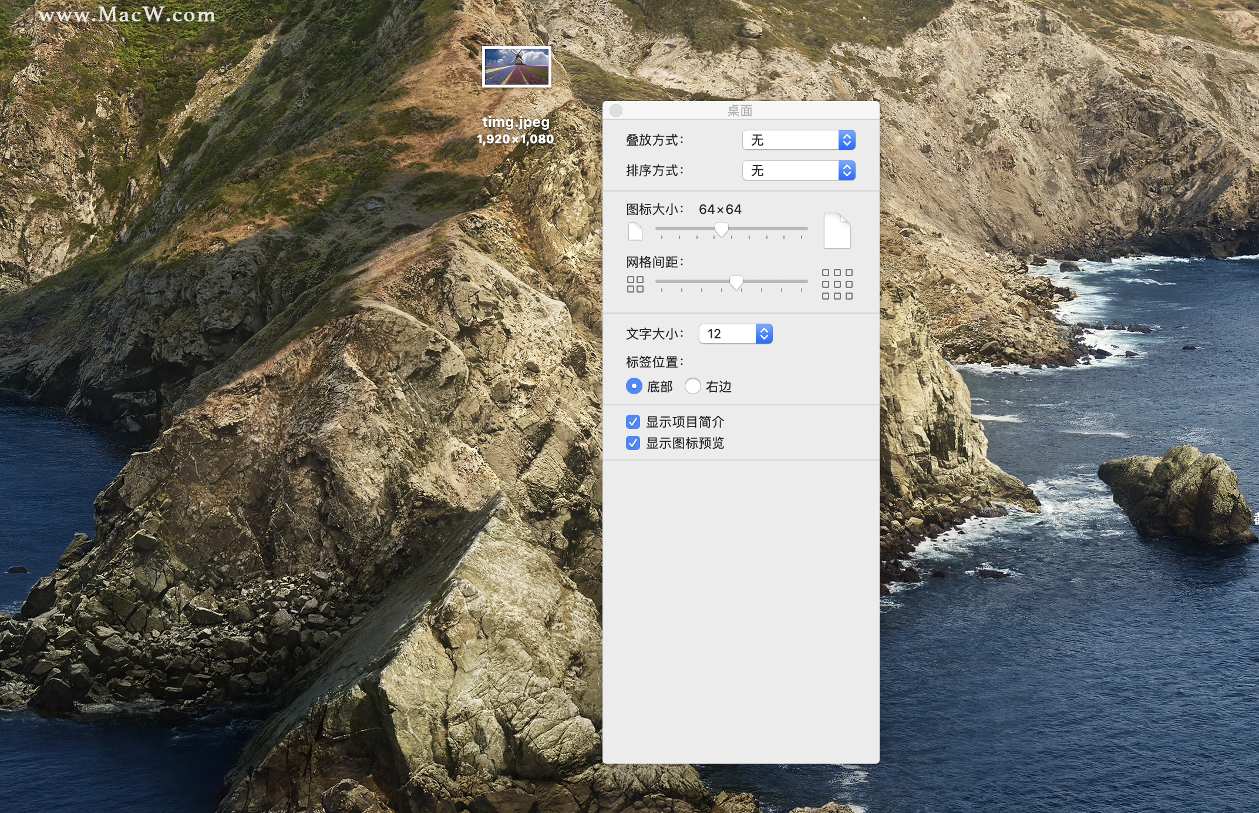
Task: Open the 排序方式 dropdown
Action: 799,170
